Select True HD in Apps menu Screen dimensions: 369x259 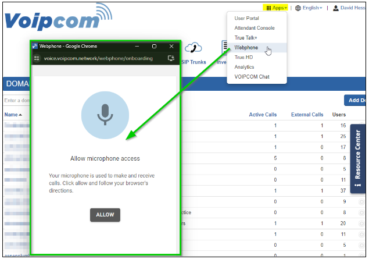[x=243, y=57]
